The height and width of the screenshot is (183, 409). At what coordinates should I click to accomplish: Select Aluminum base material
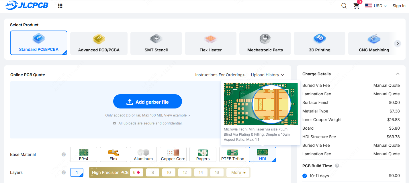tap(143, 154)
